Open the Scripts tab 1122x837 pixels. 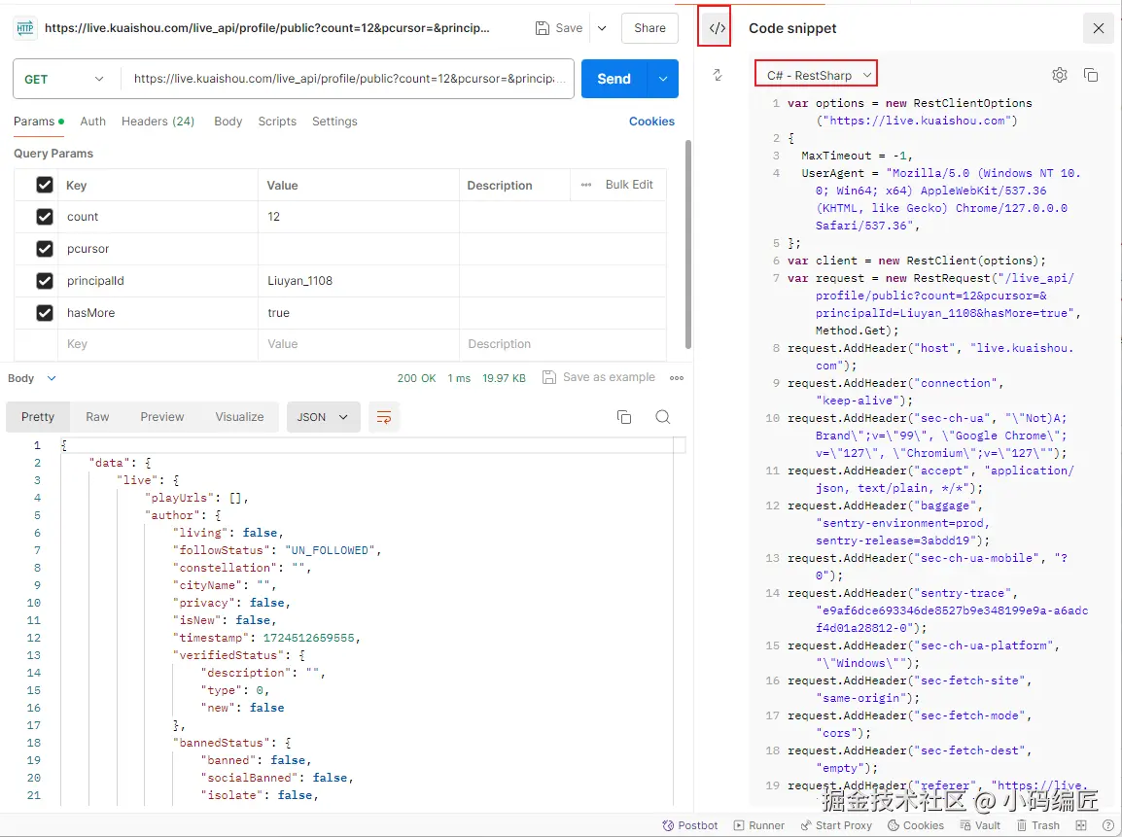278,121
